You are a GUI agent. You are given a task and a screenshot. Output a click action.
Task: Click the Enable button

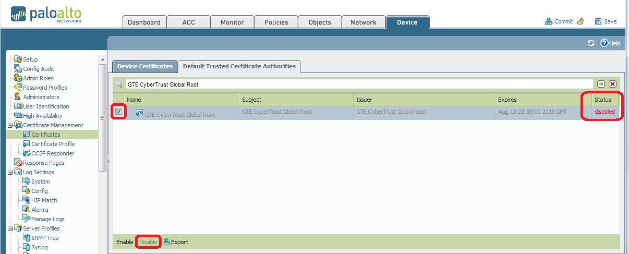pyautogui.click(x=125, y=242)
